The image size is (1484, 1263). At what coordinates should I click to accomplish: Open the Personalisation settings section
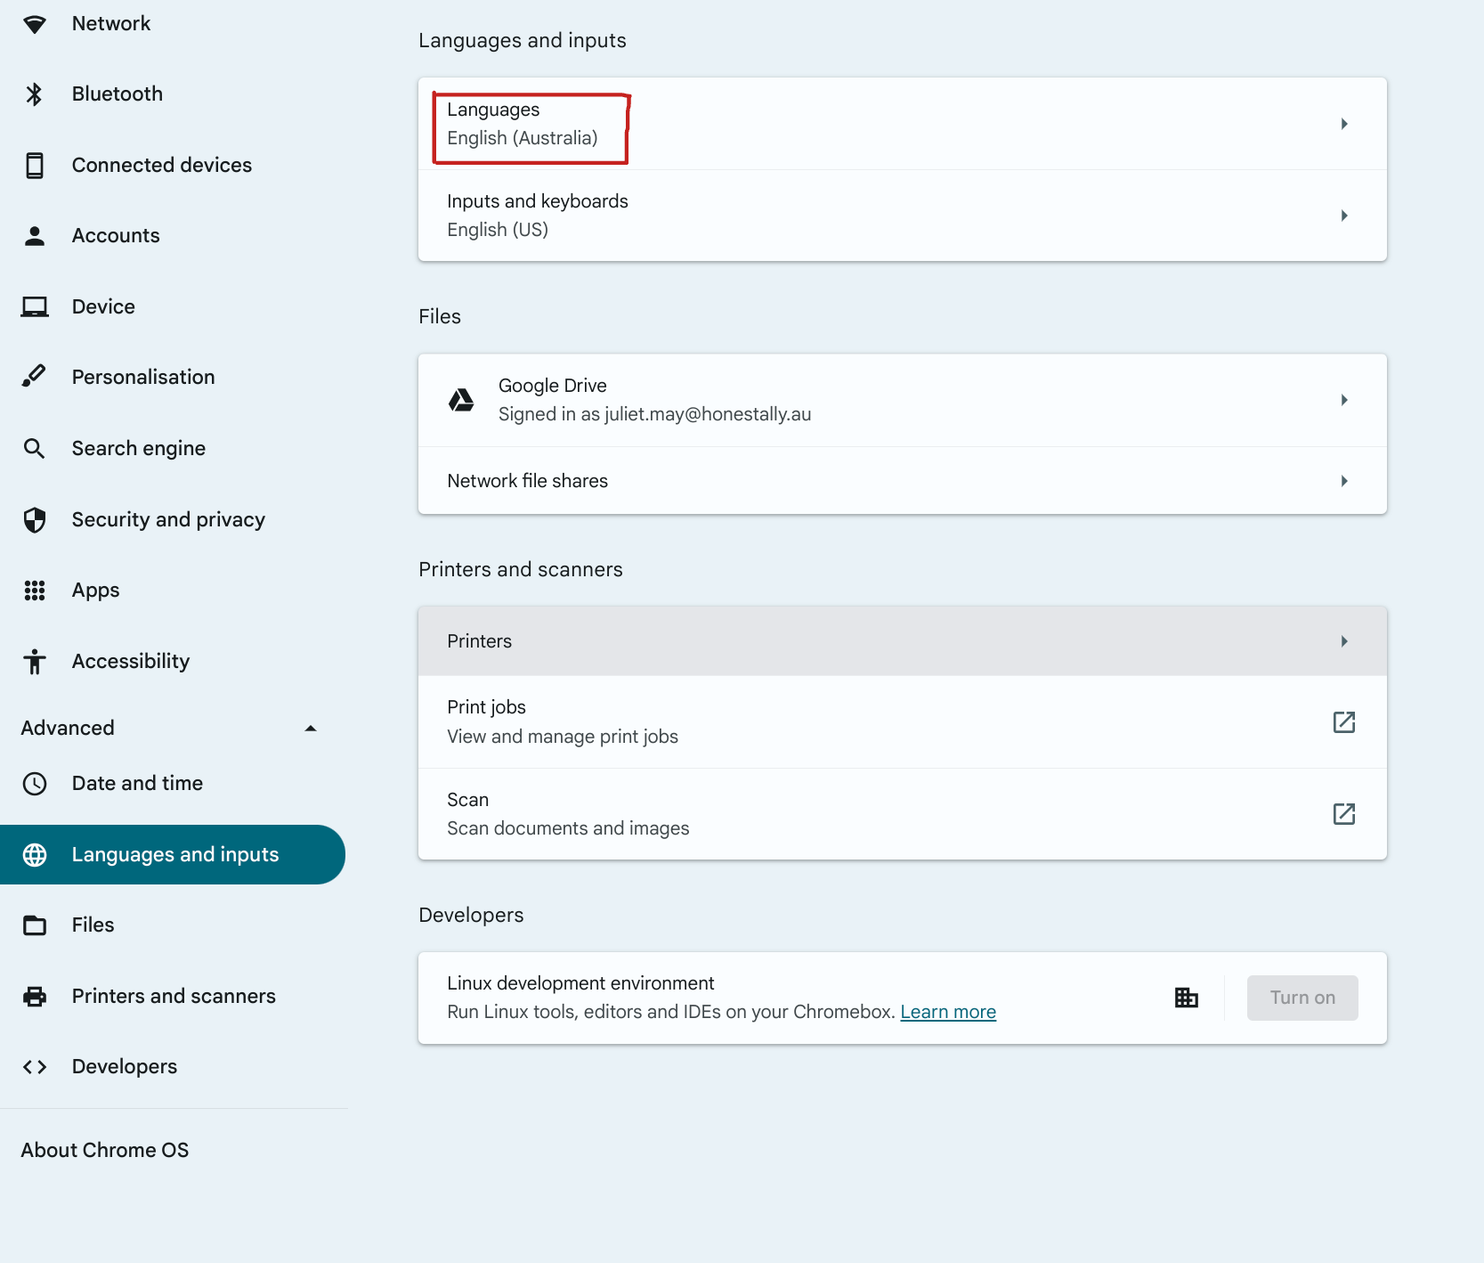point(142,378)
